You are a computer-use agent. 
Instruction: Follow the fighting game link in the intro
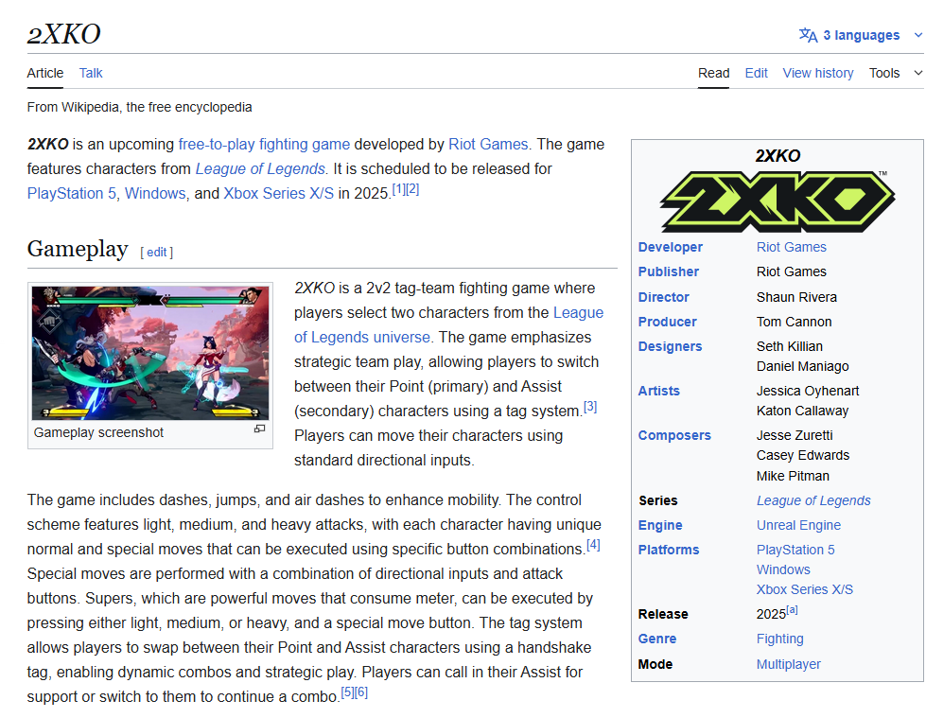pyautogui.click(x=305, y=144)
